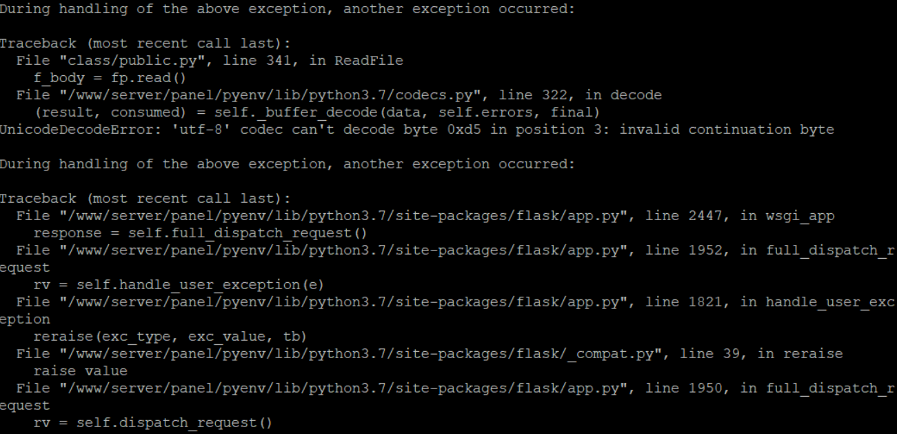Click the "reraise(exc_type, exc_value, tb)" line

[170, 337]
